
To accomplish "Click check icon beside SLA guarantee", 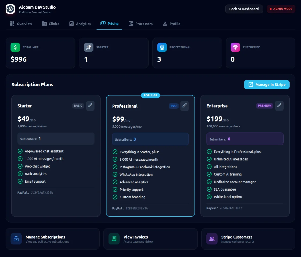I will pyautogui.click(x=209, y=189).
